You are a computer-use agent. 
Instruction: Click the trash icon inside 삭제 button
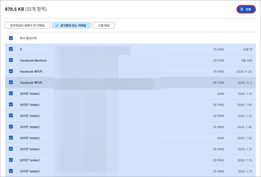[x=242, y=9]
